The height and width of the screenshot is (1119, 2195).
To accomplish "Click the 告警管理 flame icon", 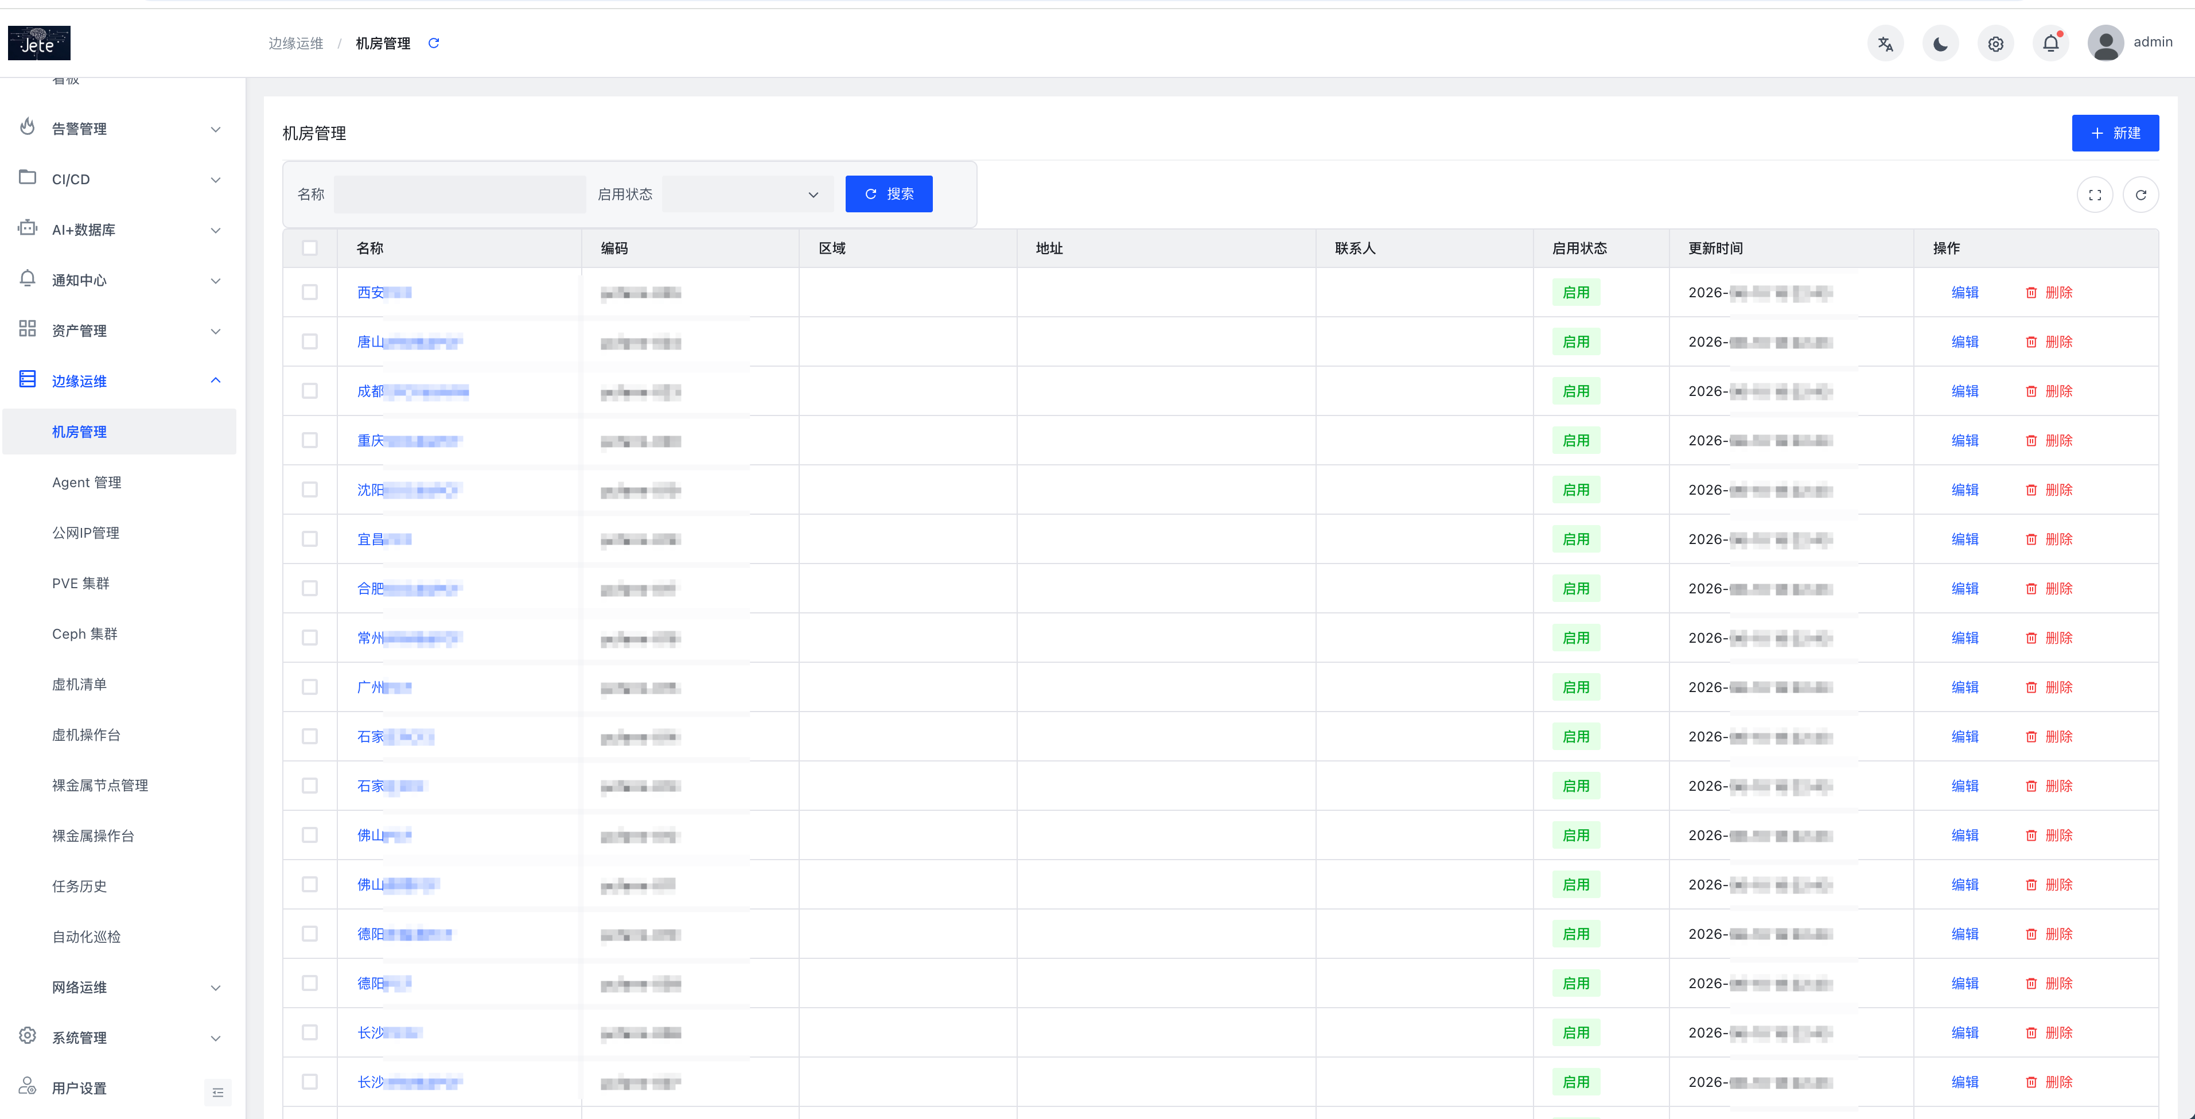I will point(28,127).
